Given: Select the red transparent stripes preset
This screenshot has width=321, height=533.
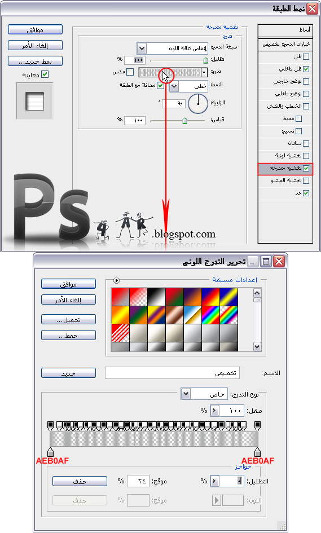Looking at the screenshot, I should pos(120,333).
